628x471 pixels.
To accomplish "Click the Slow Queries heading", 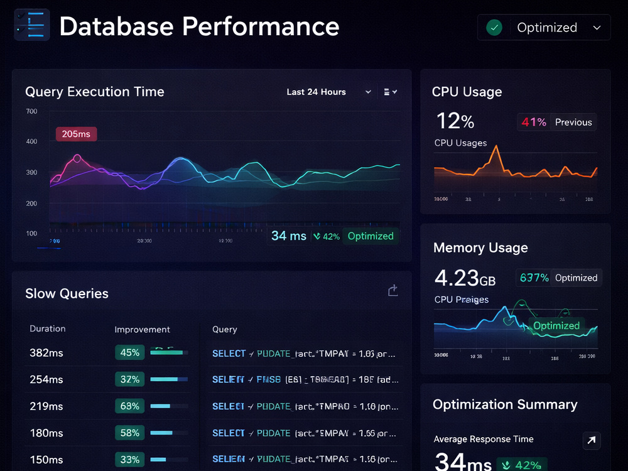I will [x=67, y=293].
